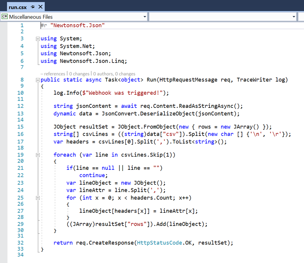Open the Miscellaneous Files project dropdown
Image resolution: width=304 pixels, height=263 pixels.
tap(144, 17)
